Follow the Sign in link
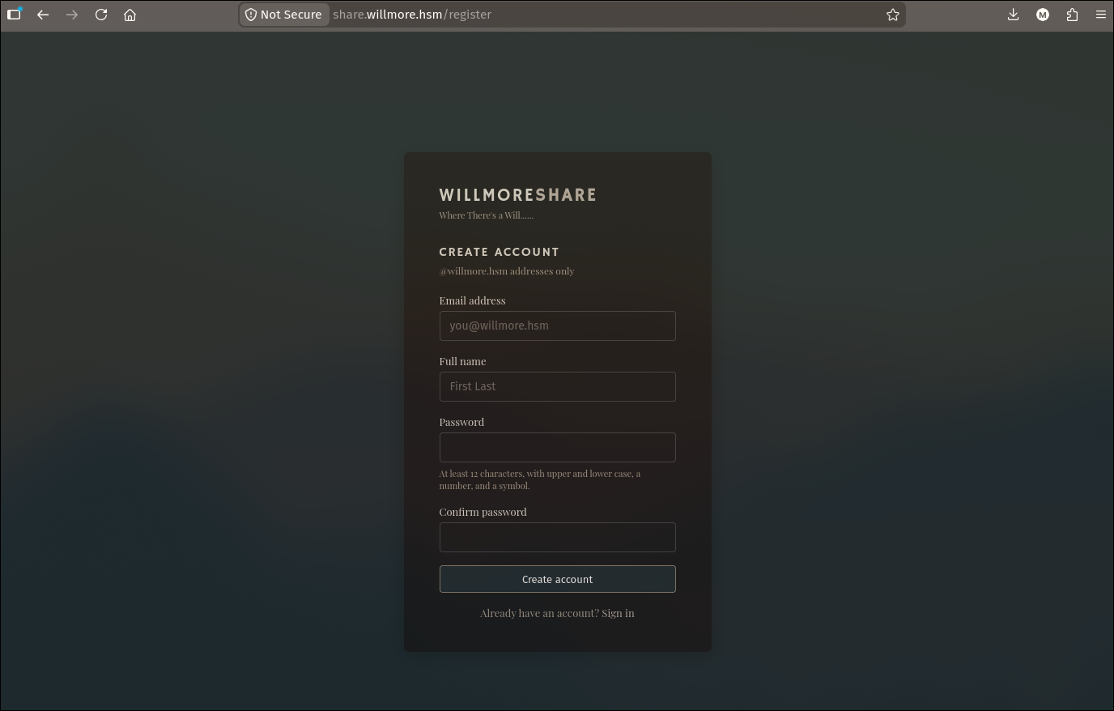 pyautogui.click(x=618, y=613)
